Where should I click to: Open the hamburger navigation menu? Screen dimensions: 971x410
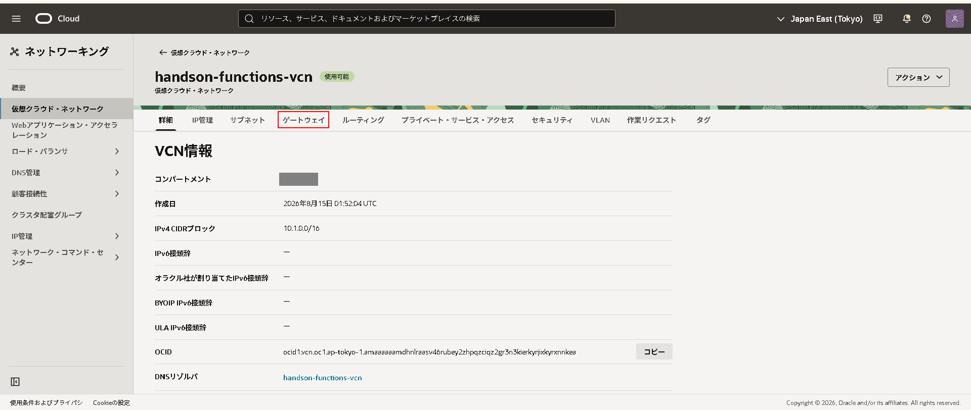pos(16,19)
